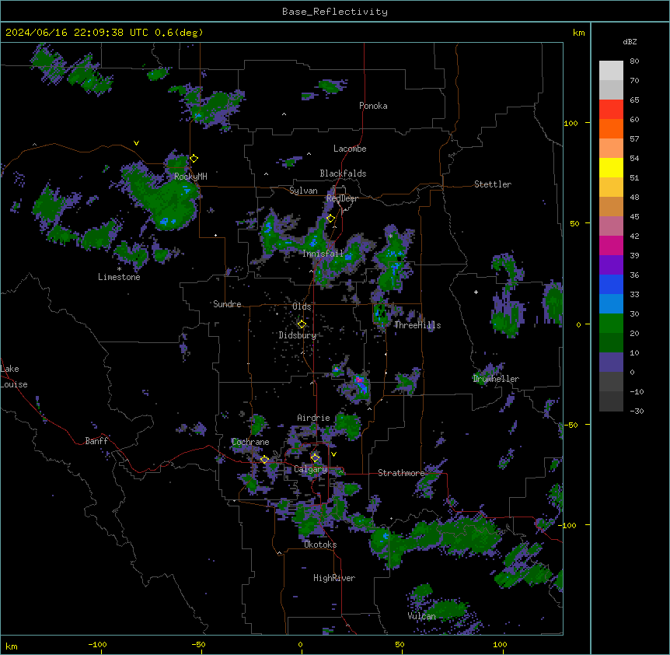Click the Banff town label
This screenshot has width=670, height=655.
pyautogui.click(x=96, y=441)
